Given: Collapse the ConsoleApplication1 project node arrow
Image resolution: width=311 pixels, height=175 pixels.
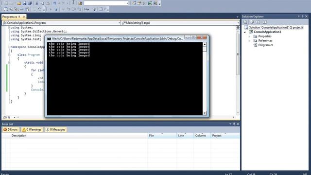Looking at the screenshot, I should click(245, 32).
